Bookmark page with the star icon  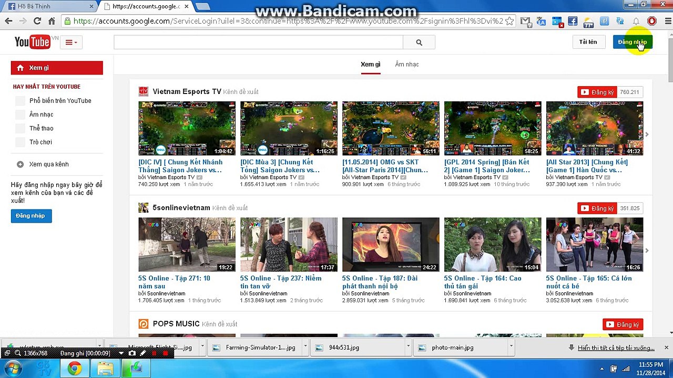point(510,21)
